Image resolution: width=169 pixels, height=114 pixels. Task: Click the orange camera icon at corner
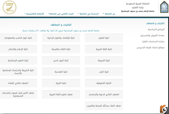pos(164,109)
